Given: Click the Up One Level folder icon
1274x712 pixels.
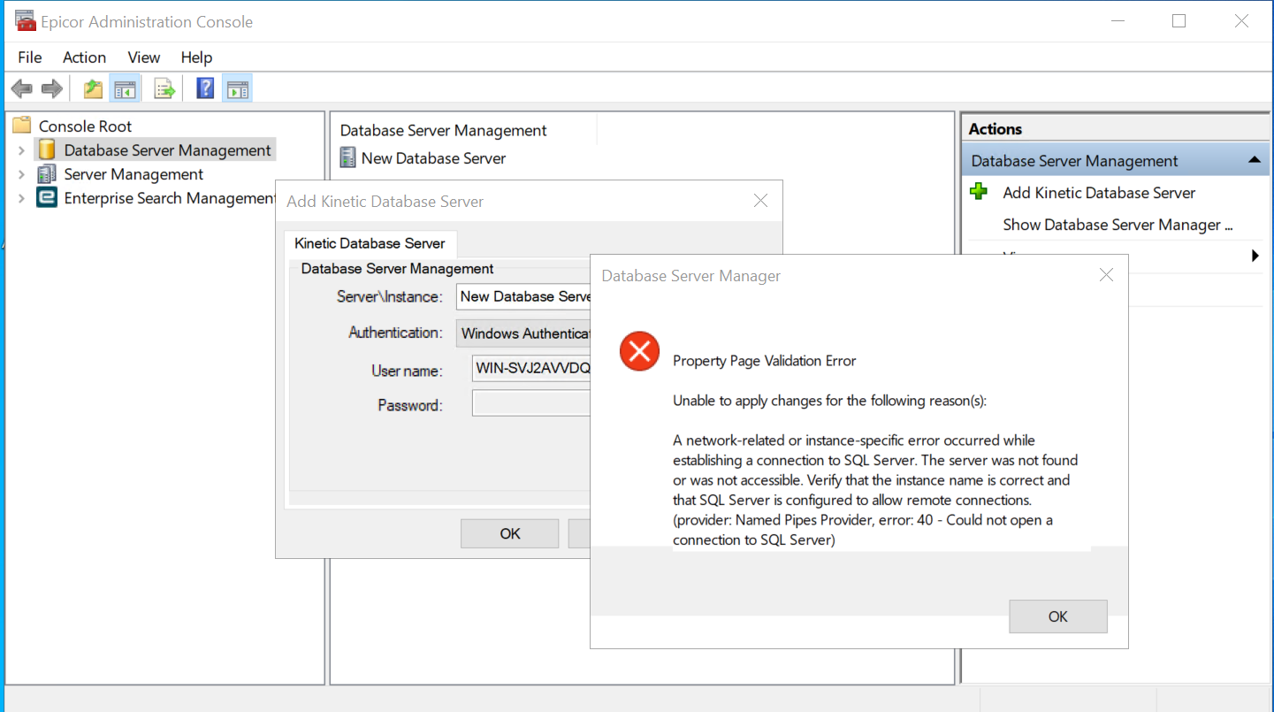Looking at the screenshot, I should pos(93,88).
